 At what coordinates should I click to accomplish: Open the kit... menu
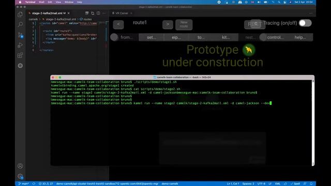click(225, 37)
